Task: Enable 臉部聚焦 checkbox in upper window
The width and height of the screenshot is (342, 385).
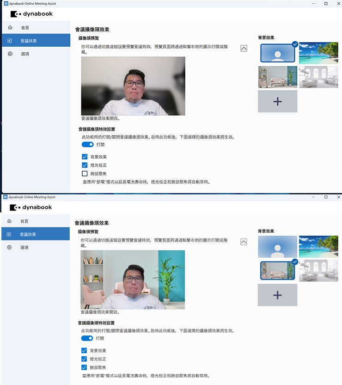Action: click(85, 174)
